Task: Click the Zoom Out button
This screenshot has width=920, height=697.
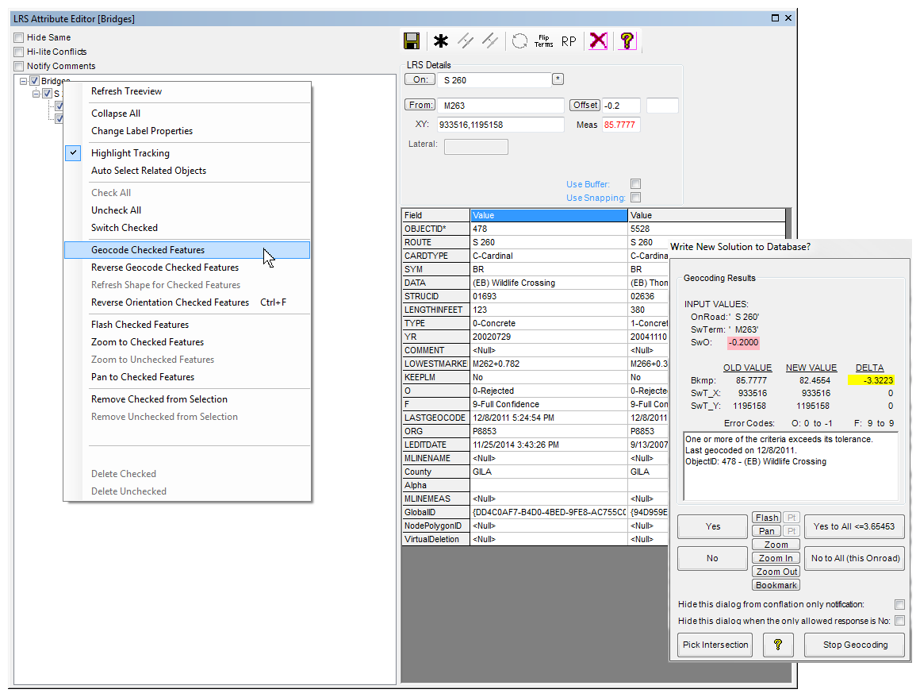Action: [776, 572]
